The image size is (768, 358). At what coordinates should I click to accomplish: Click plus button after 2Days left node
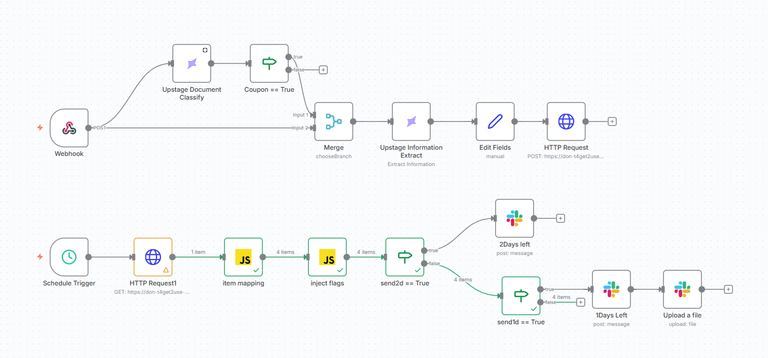560,218
